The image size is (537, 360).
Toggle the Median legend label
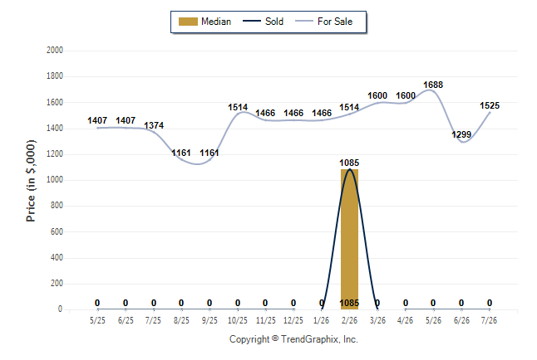pyautogui.click(x=216, y=22)
